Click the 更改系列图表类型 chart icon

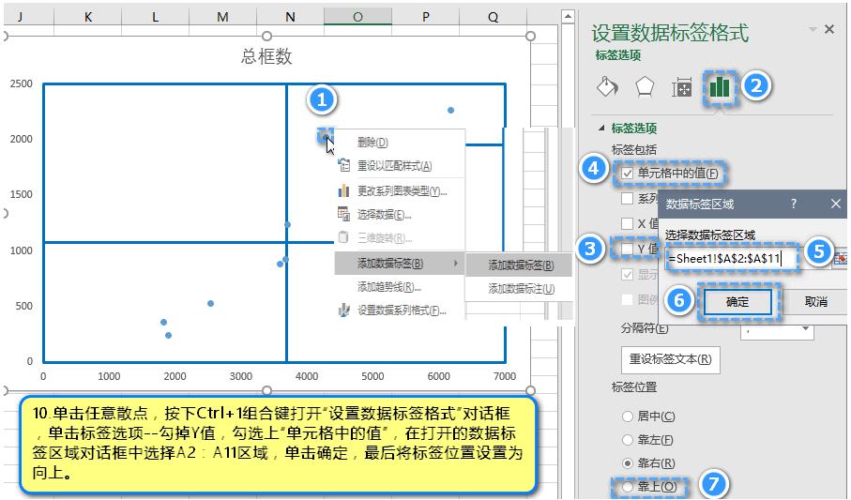point(343,190)
